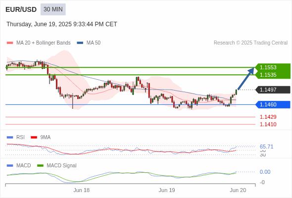The height and width of the screenshot is (198, 292).
Task: Click the Jun 19 axis label
Action: (x=167, y=190)
